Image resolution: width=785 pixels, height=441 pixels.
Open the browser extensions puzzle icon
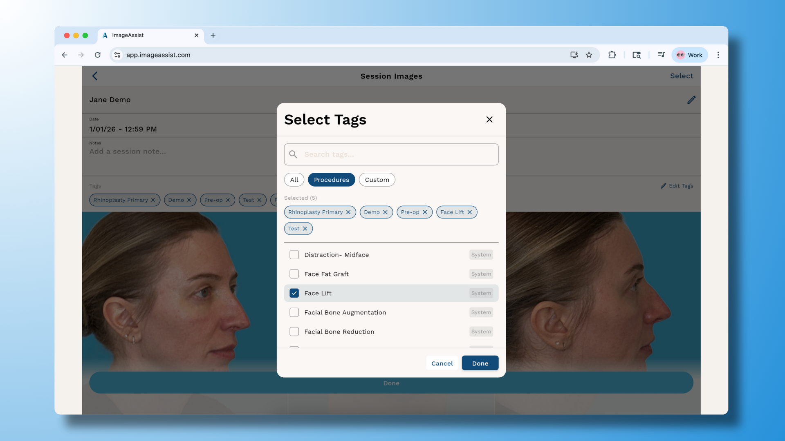(x=612, y=55)
